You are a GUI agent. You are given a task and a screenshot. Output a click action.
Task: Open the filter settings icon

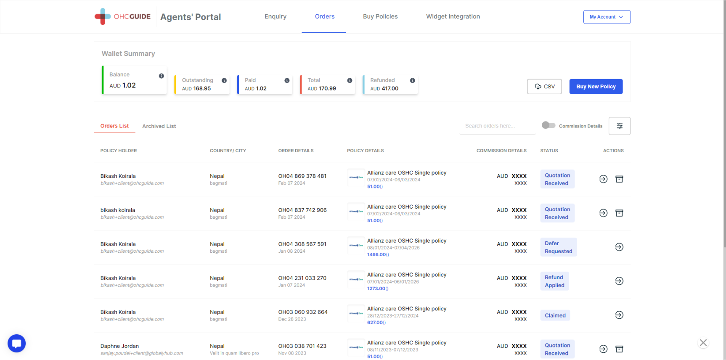click(619, 126)
